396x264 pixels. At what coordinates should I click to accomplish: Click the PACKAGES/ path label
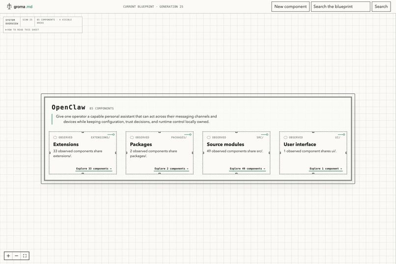coord(179,138)
